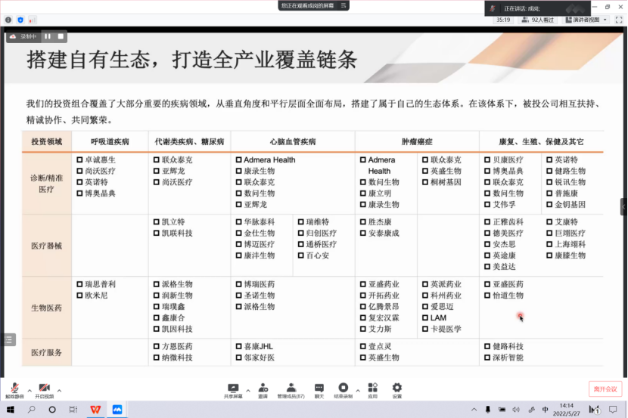Start sharing your screen
Screen dimensions: 628x418
click(x=233, y=390)
